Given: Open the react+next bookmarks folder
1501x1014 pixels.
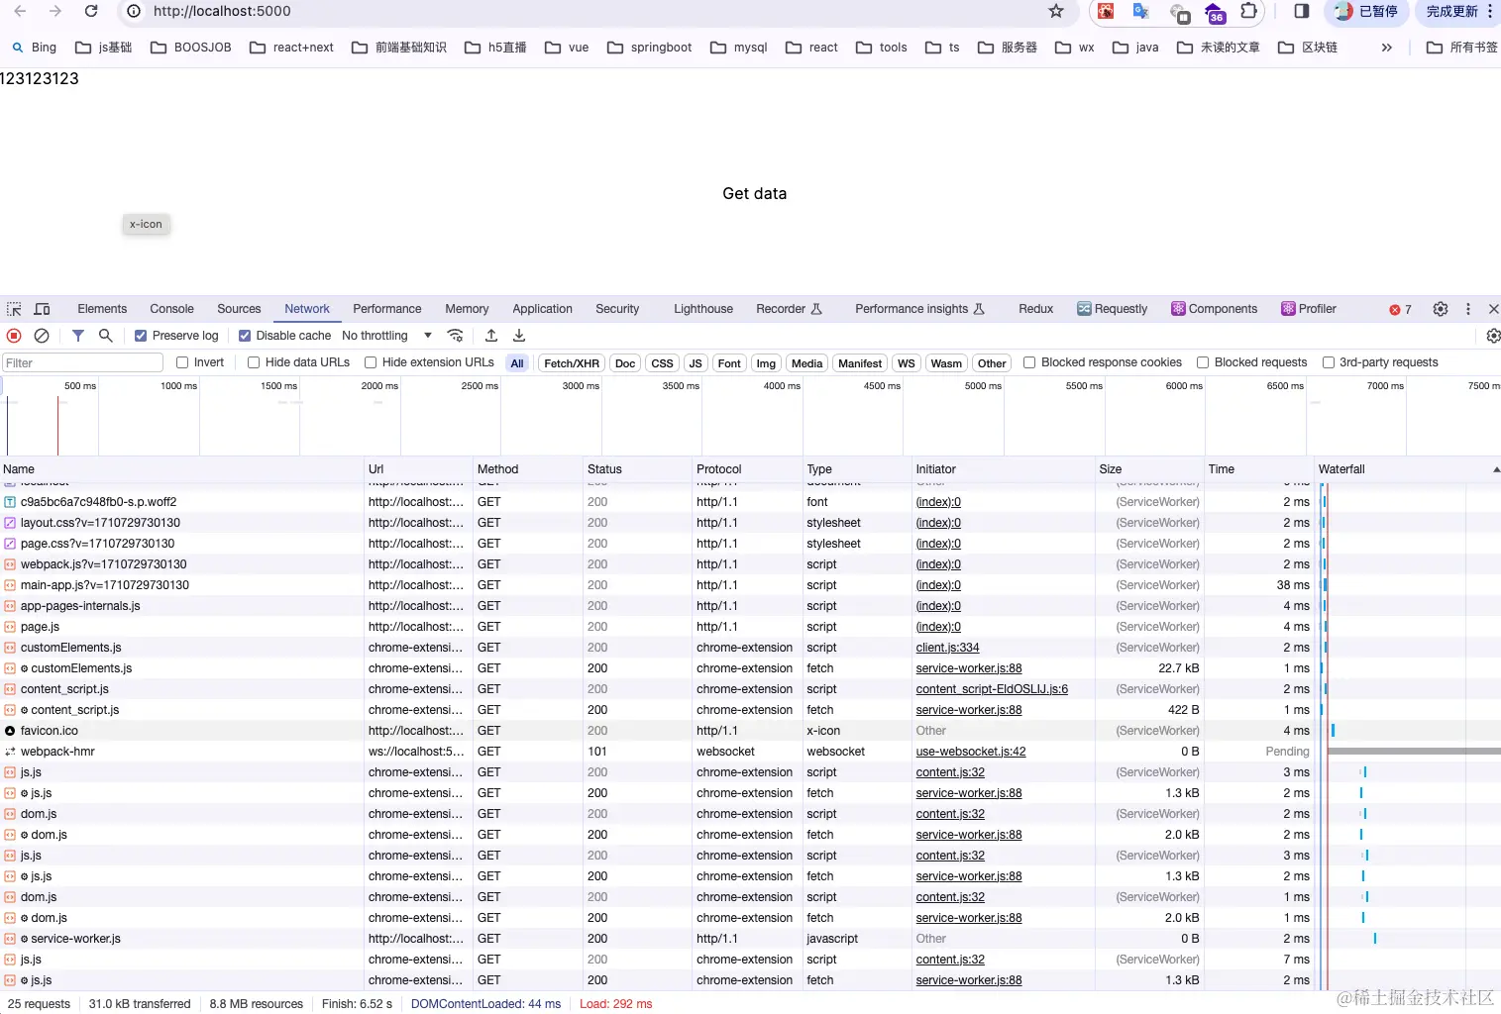Looking at the screenshot, I should pyautogui.click(x=291, y=48).
